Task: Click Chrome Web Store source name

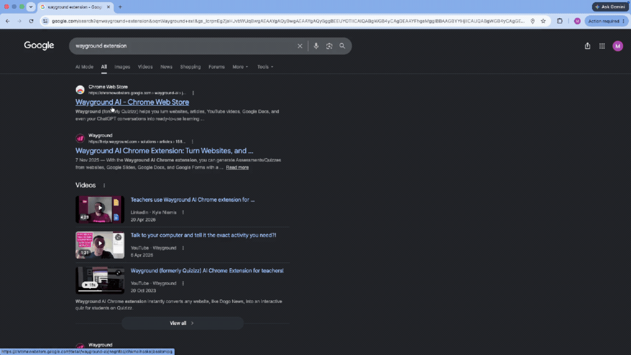Action: tap(108, 87)
